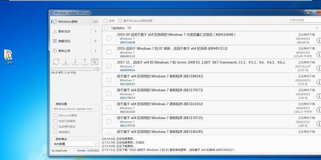The image size is (321, 160).
Task: Open the KB3161102 blue link
Action: [128, 112]
